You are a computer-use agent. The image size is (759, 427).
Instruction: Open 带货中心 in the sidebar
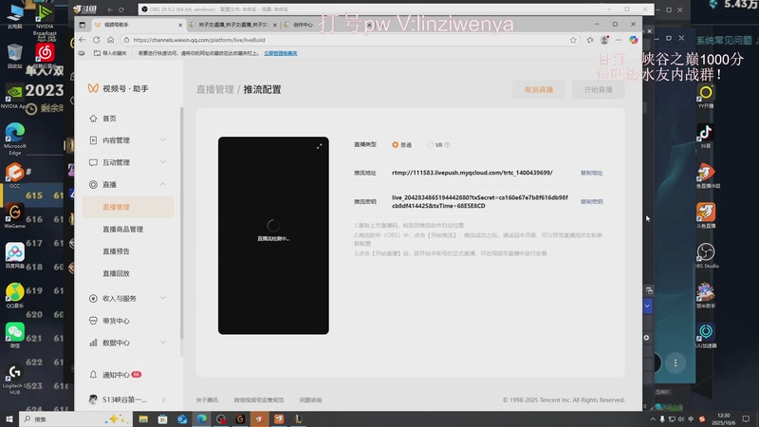pos(116,321)
